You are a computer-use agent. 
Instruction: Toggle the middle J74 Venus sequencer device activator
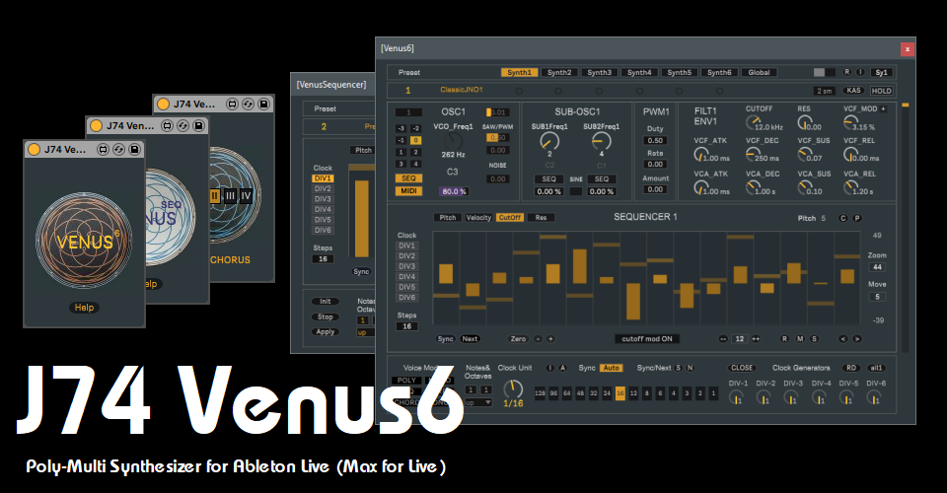point(96,125)
